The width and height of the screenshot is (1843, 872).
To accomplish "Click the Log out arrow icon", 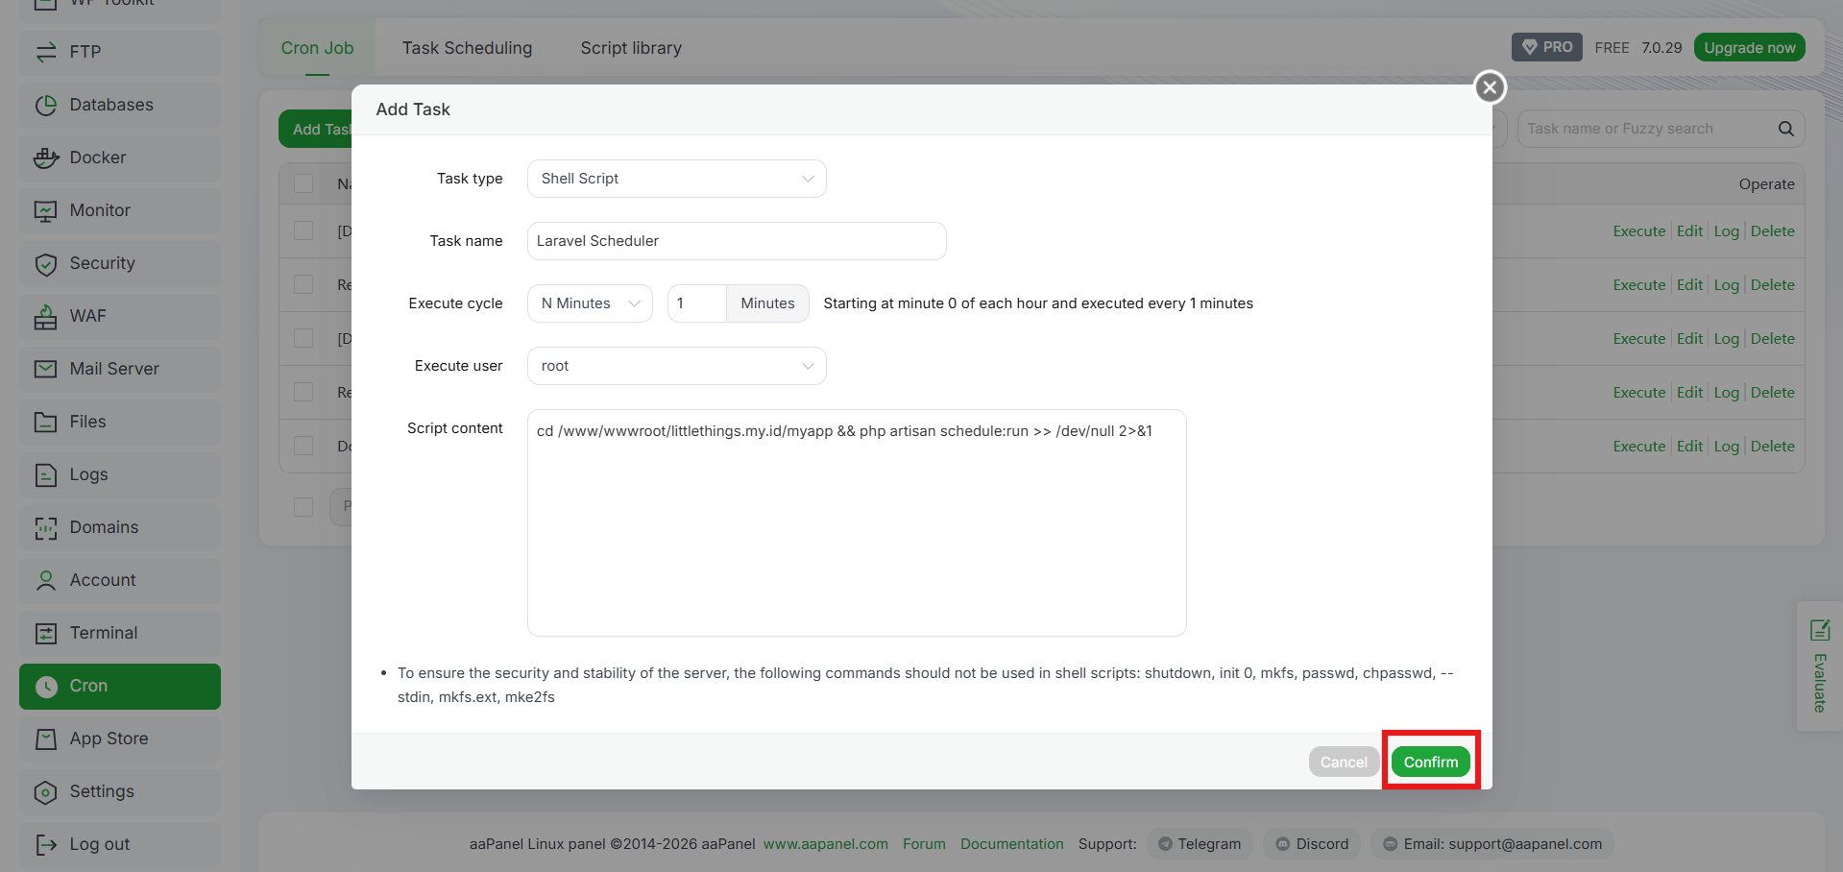I will pyautogui.click(x=46, y=844).
